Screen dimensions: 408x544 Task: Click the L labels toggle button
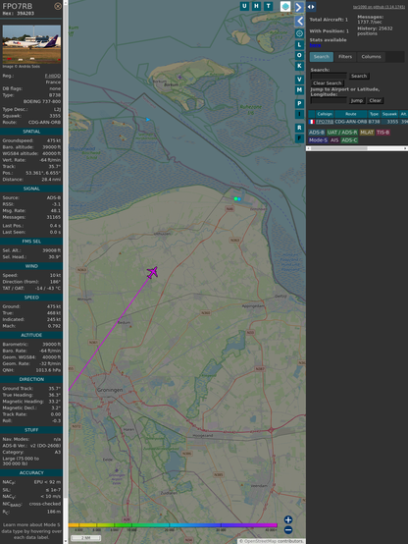(x=299, y=45)
